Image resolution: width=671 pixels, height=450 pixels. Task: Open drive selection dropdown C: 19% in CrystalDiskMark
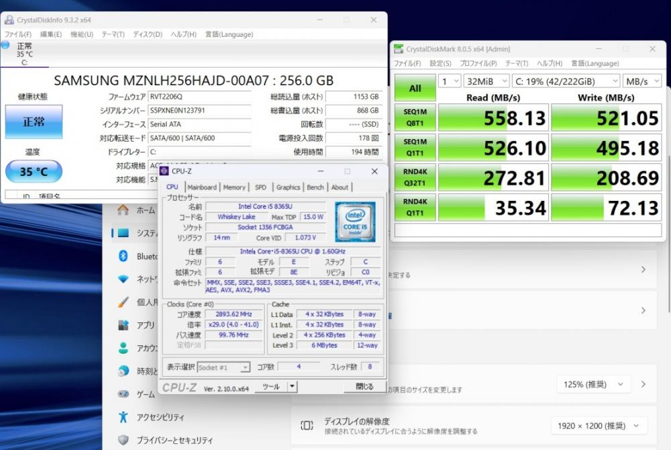(x=566, y=81)
